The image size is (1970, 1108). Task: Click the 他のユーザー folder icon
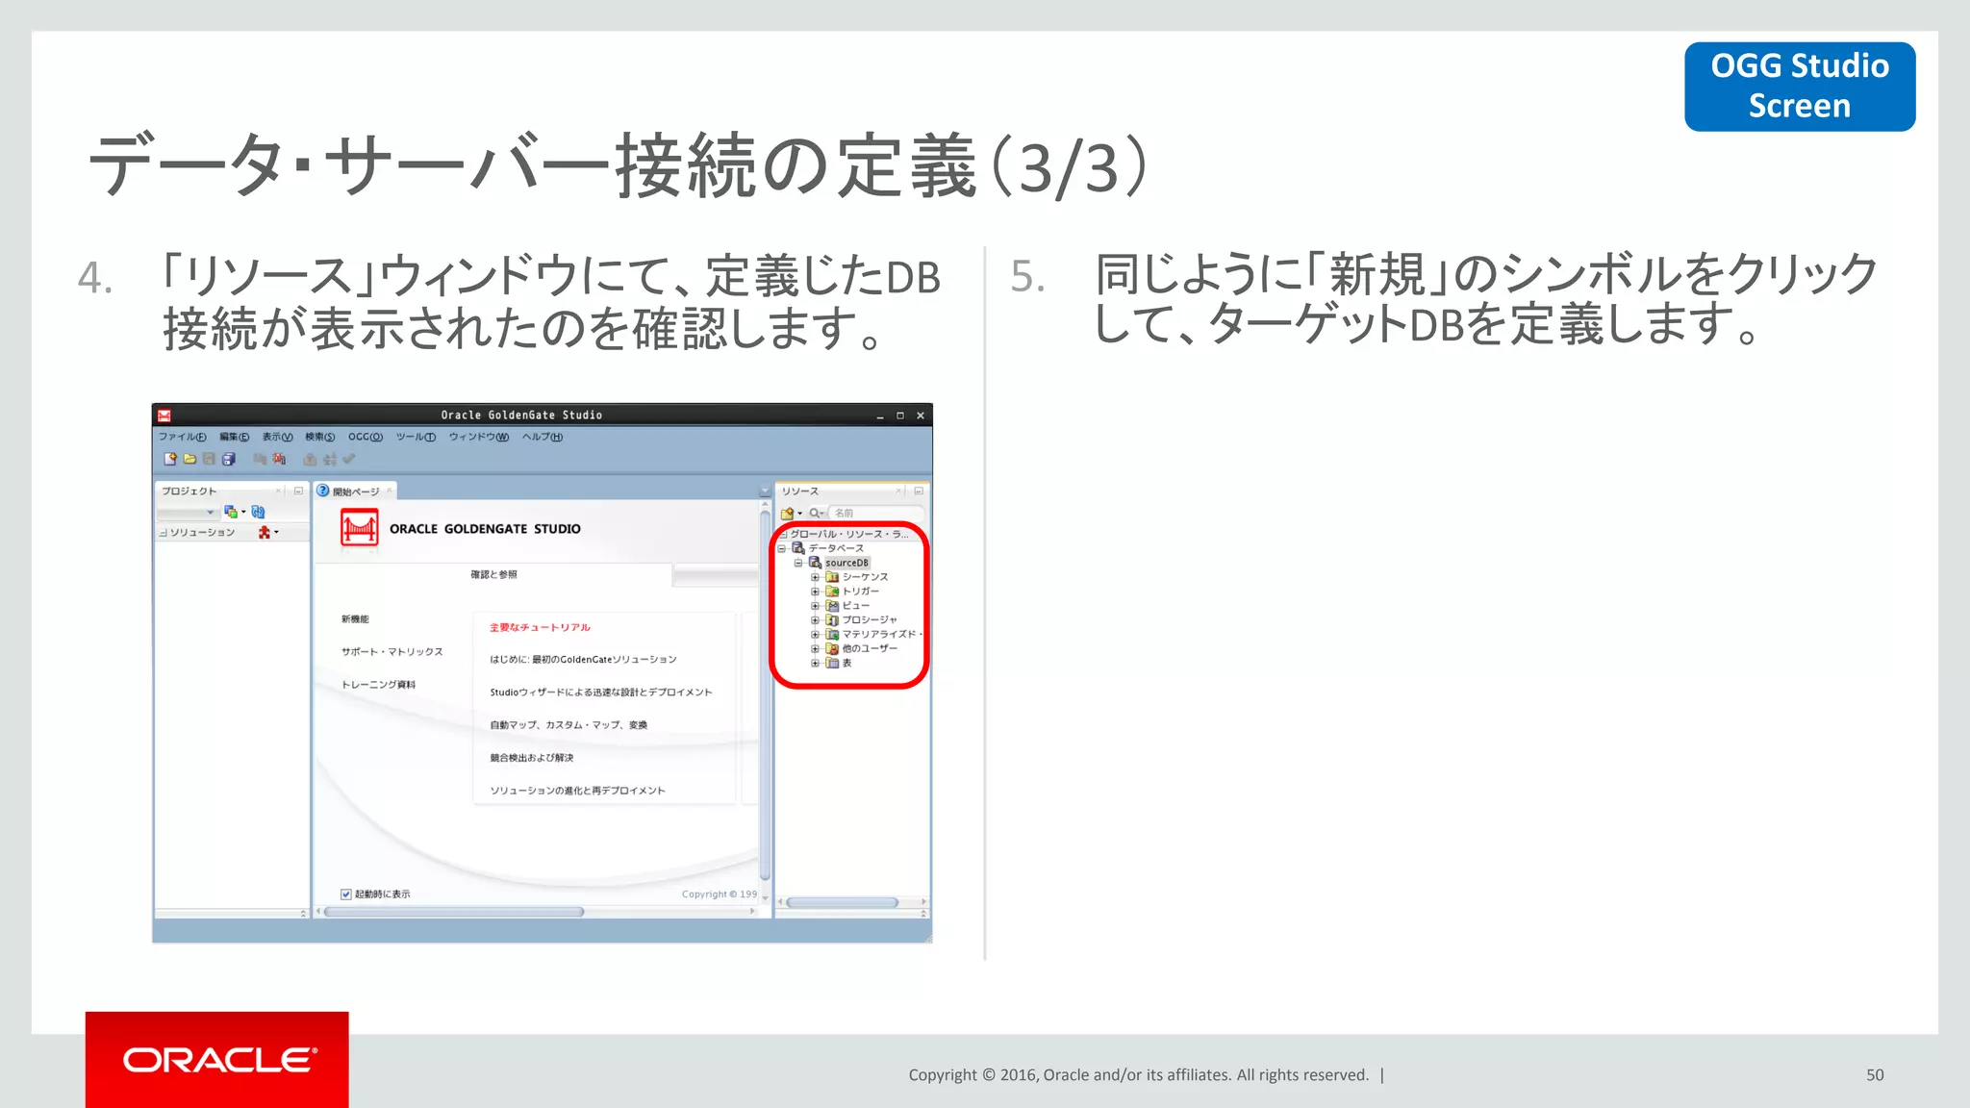832,648
